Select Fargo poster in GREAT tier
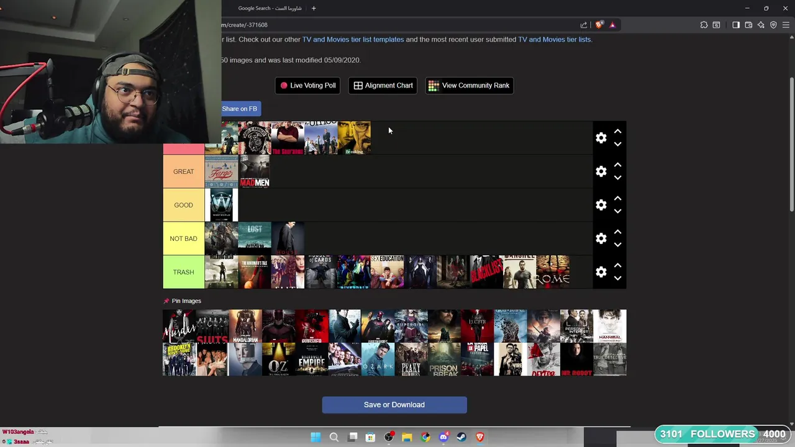 pos(222,171)
